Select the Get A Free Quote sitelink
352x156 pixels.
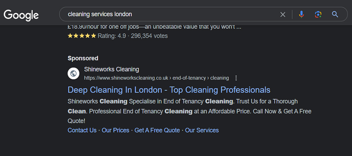click(157, 130)
